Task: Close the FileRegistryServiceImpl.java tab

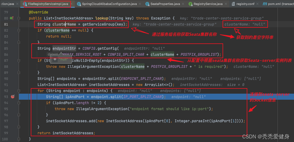Action: coord(72,4)
